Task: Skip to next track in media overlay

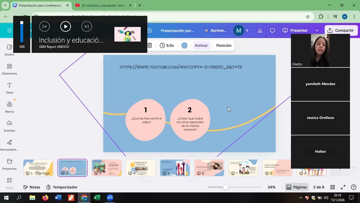Action: point(87,27)
